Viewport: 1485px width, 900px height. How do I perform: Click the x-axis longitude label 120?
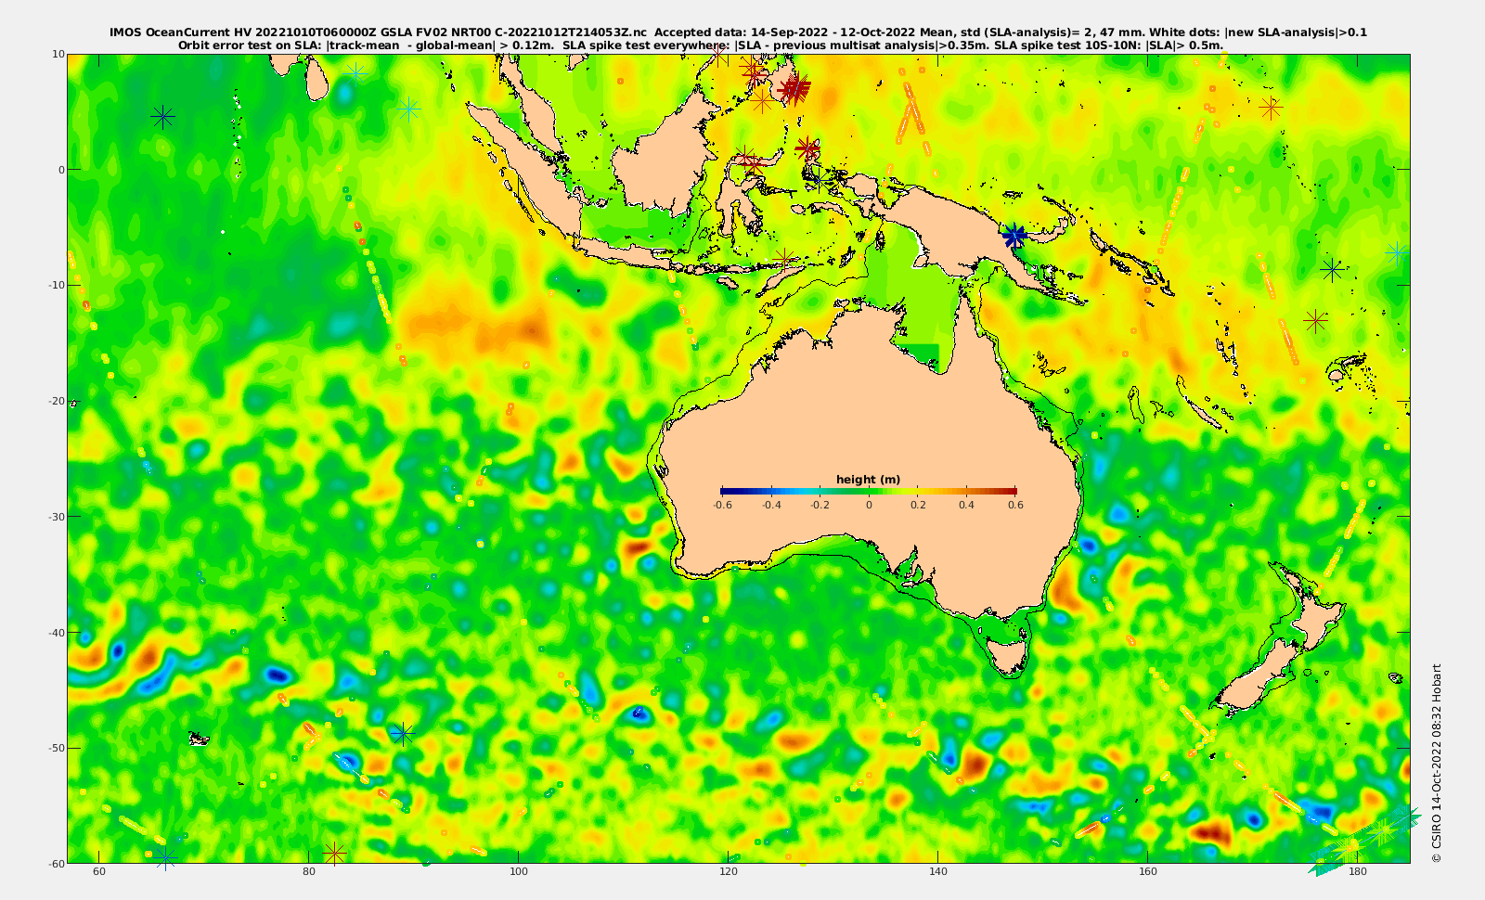728,872
